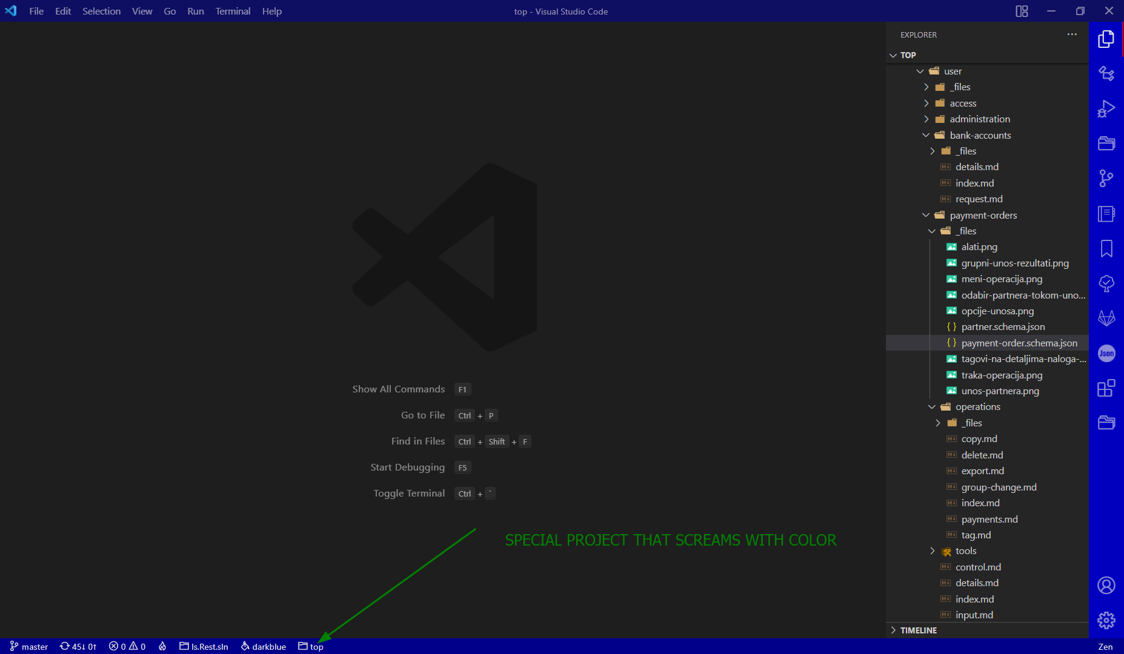Viewport: 1124px width, 654px height.
Task: Open request.md in bank-accounts
Action: (987, 199)
